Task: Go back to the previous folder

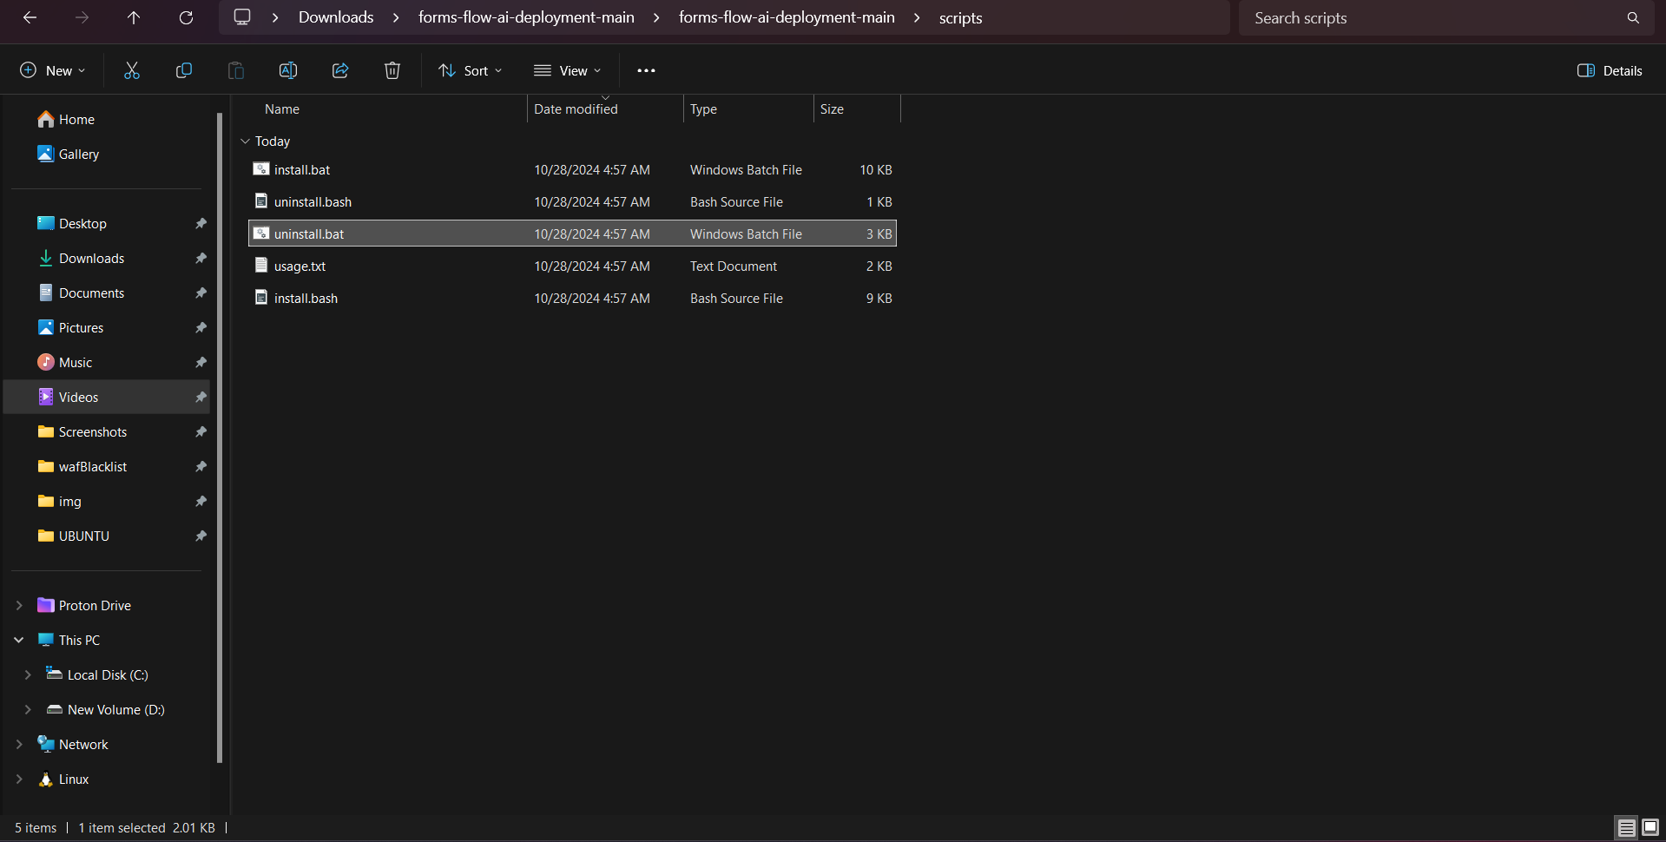Action: point(30,17)
